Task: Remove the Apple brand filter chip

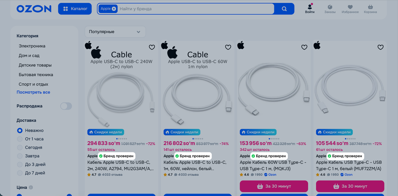Action: (114, 9)
